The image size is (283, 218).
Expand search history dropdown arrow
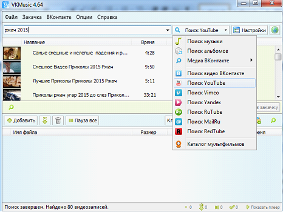(168, 30)
